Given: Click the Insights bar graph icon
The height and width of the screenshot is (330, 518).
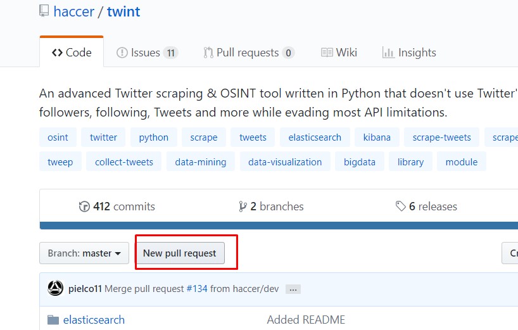Looking at the screenshot, I should pos(389,53).
